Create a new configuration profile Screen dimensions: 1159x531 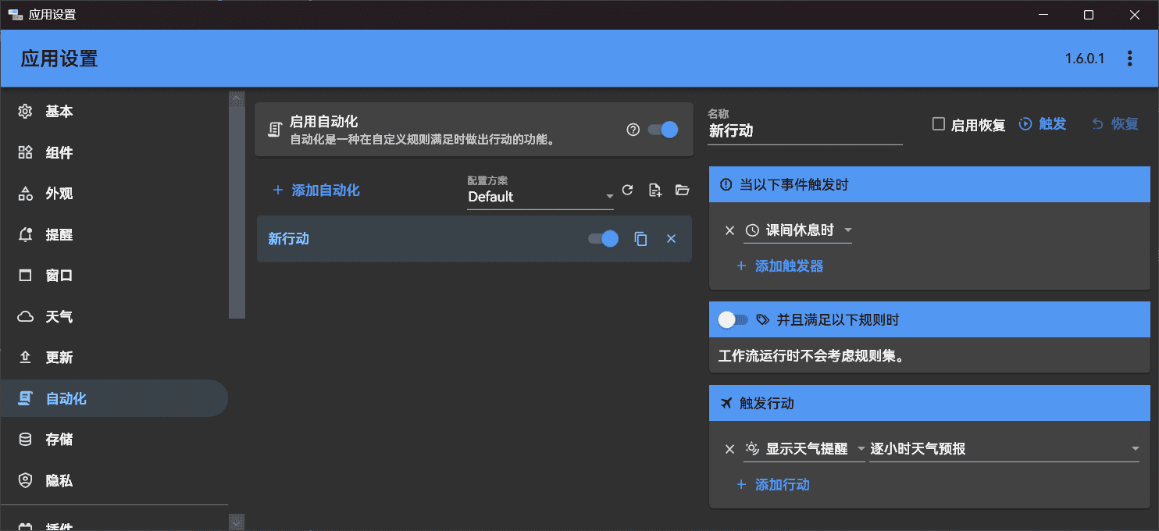(x=654, y=189)
